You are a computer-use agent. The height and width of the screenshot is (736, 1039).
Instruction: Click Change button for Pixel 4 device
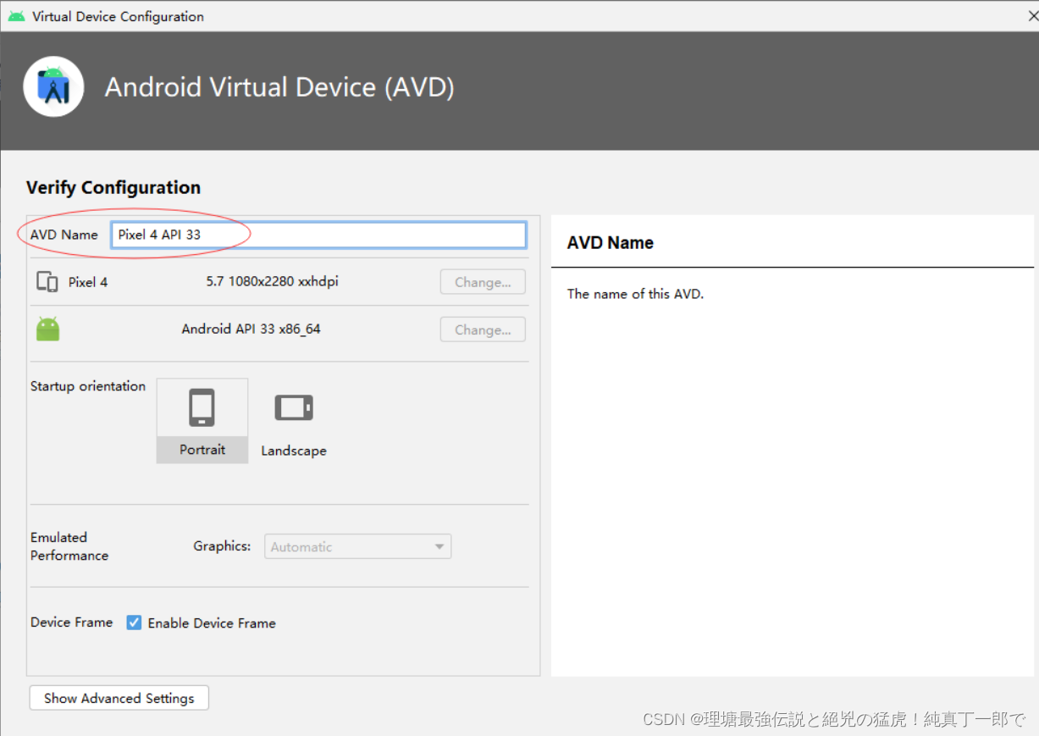(483, 282)
